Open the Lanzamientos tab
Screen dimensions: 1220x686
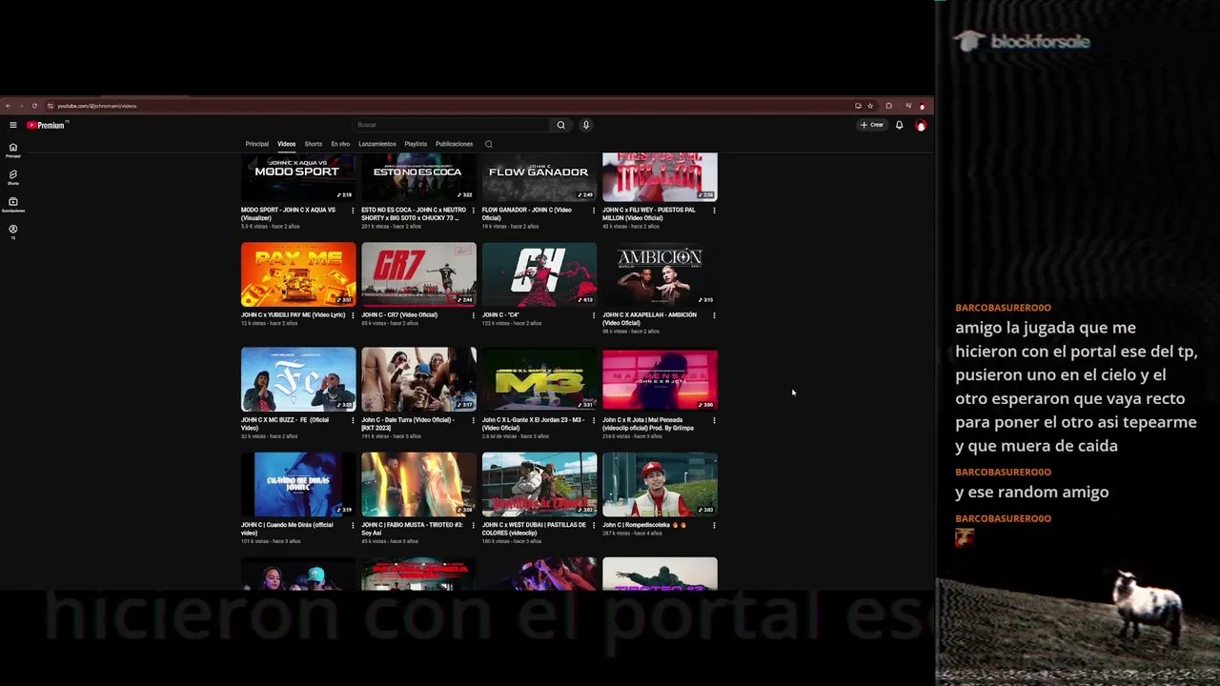click(377, 144)
